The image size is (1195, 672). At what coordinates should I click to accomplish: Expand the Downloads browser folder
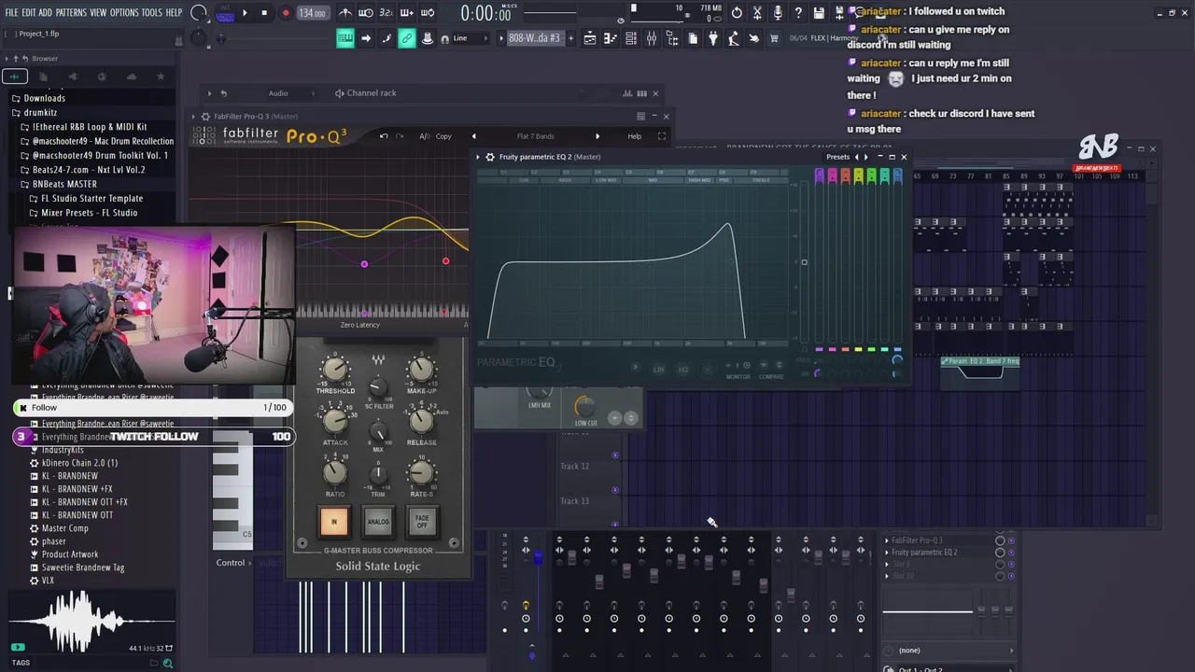tap(44, 98)
